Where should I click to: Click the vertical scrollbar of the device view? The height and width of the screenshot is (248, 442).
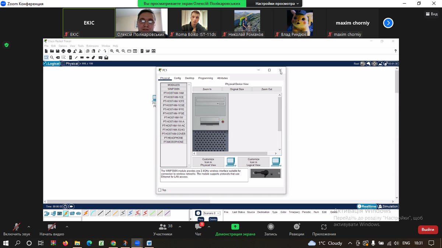coord(280,114)
